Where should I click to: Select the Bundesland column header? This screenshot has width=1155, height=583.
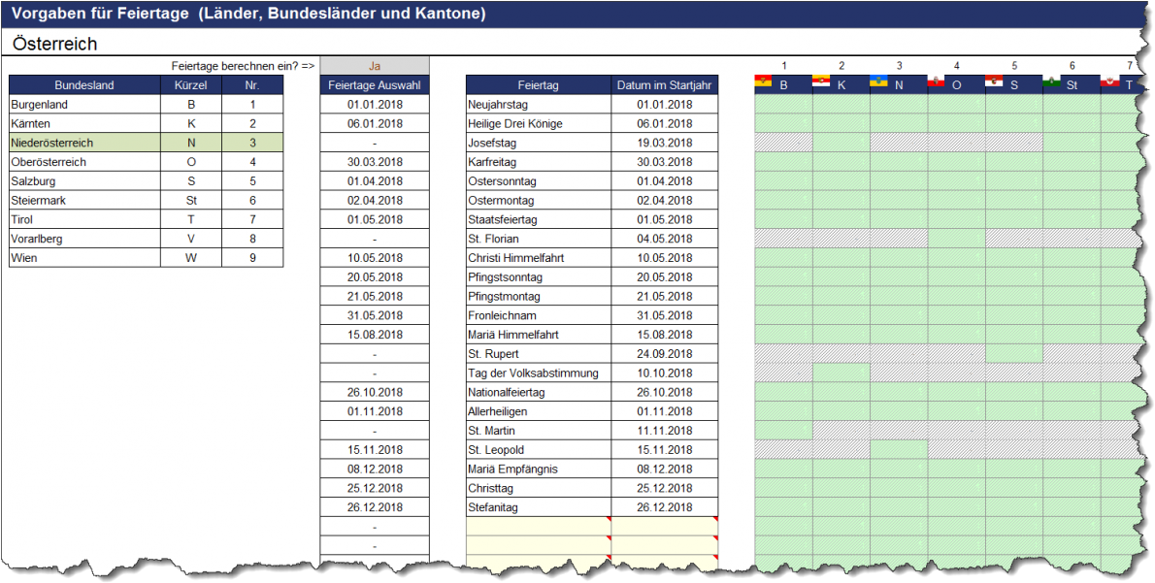tap(84, 85)
